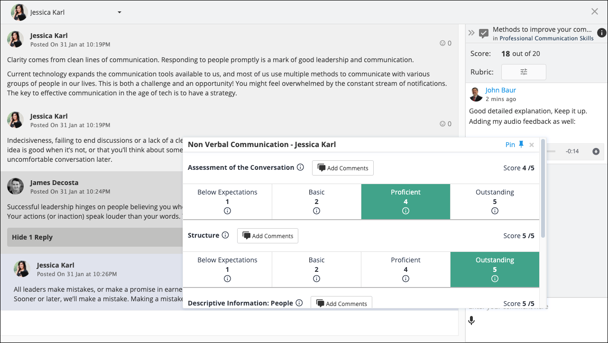Open the Rubric sliders button
This screenshot has width=608, height=343.
(524, 72)
